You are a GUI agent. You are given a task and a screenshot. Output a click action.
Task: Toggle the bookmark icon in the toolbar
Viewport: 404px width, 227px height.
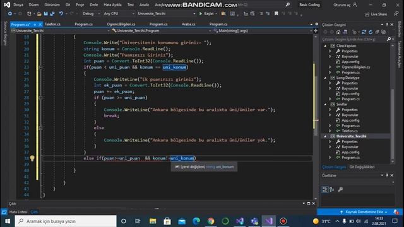(x=276, y=14)
